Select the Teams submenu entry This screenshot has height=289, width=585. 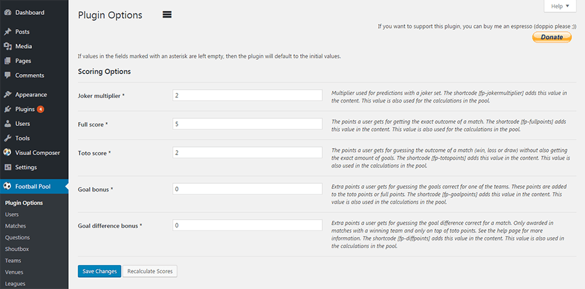pyautogui.click(x=13, y=260)
